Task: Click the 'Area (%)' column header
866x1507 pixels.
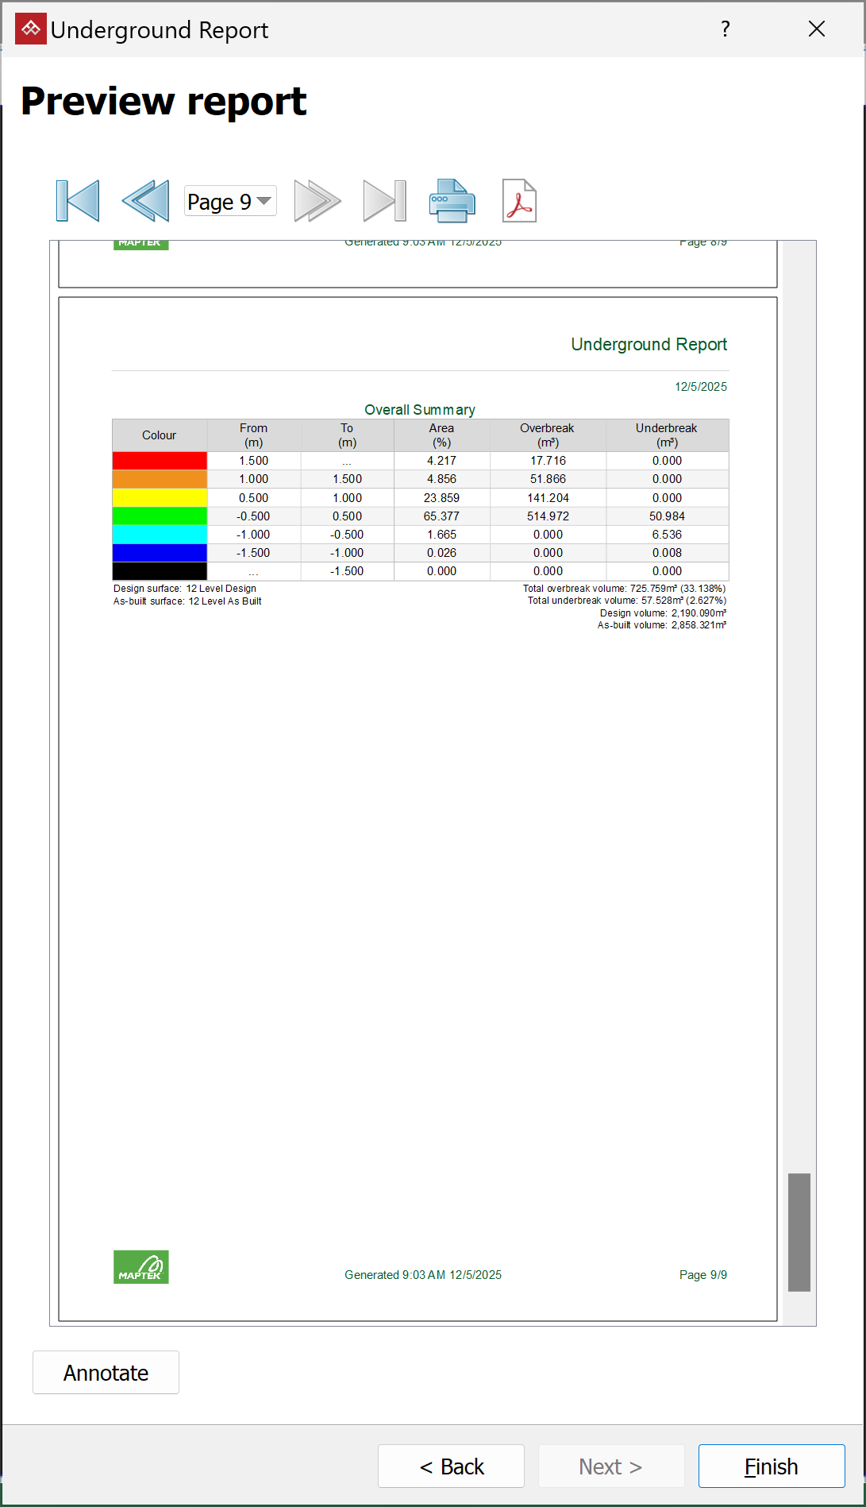Action: click(442, 435)
